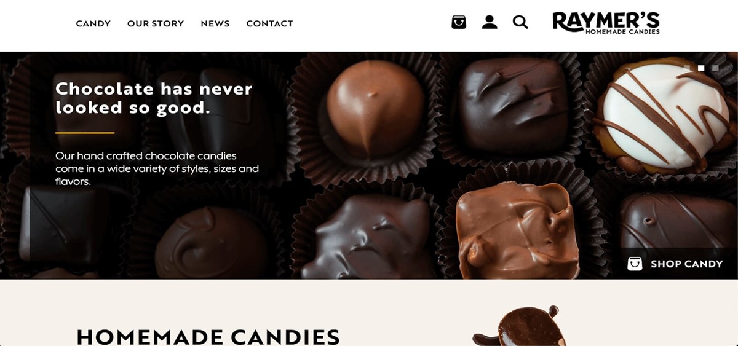
Task: Click the Homemade Candies section heading
Action: (x=208, y=337)
